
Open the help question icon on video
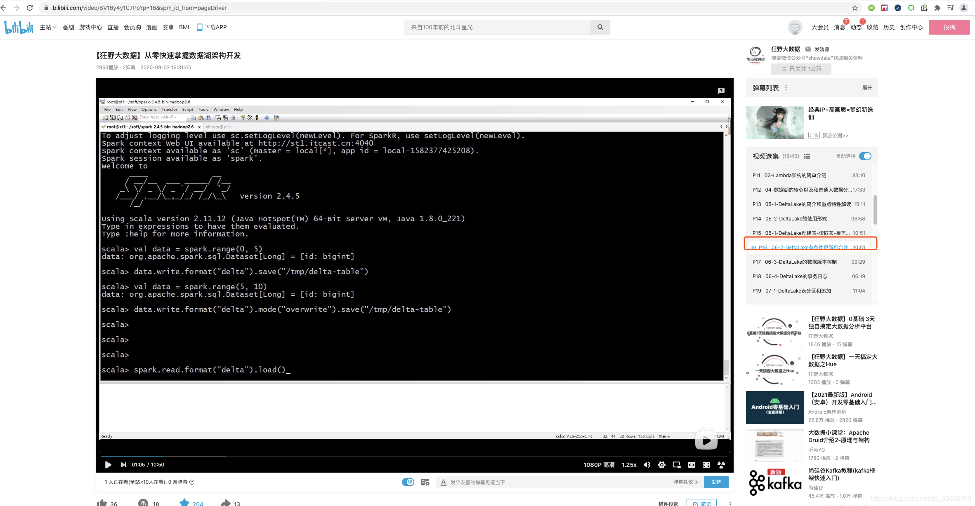pos(721,91)
